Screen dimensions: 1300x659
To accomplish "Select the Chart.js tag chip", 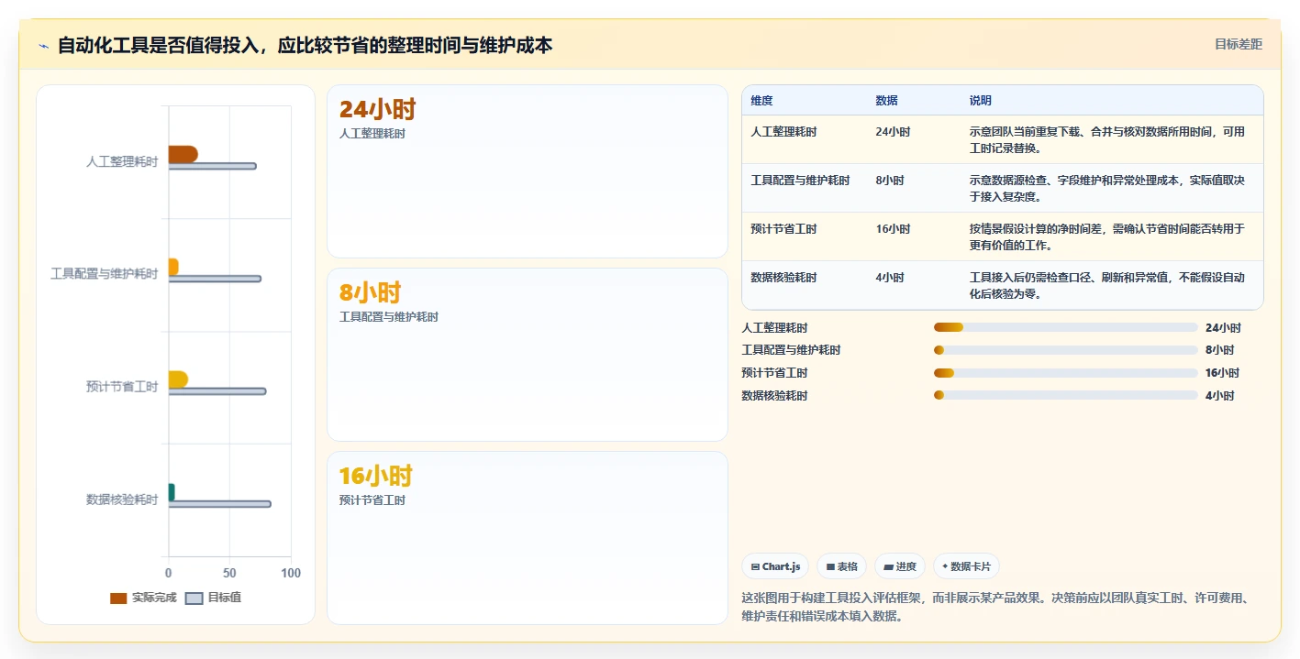I will (775, 566).
